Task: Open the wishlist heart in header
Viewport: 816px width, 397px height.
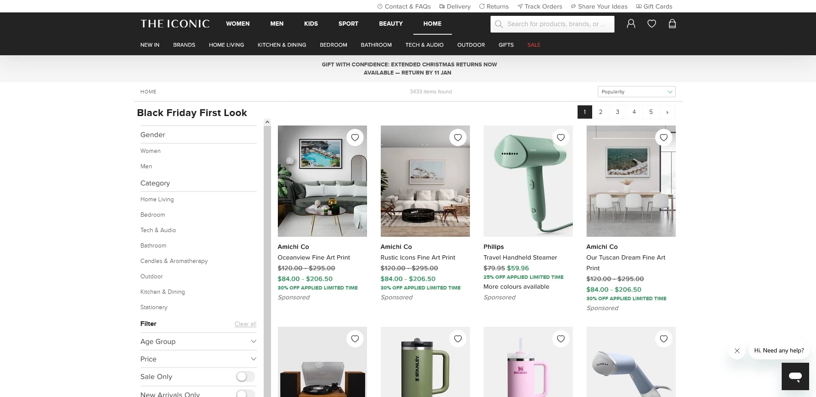Action: 651,24
